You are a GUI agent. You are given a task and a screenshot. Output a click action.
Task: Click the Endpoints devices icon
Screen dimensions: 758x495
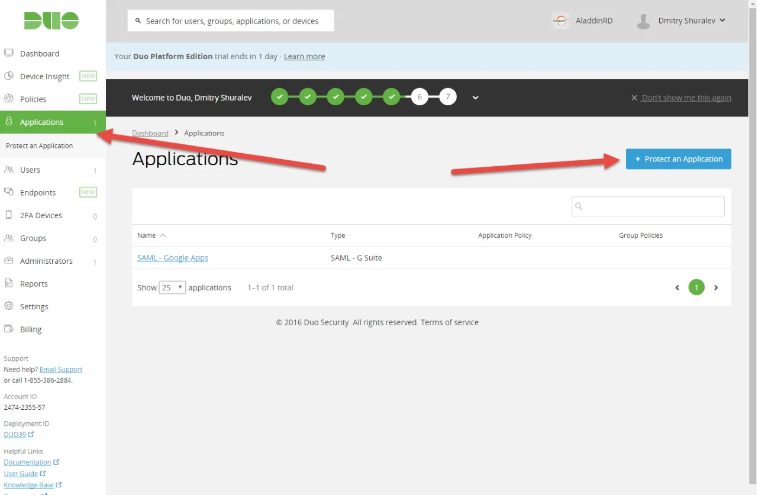[9, 192]
